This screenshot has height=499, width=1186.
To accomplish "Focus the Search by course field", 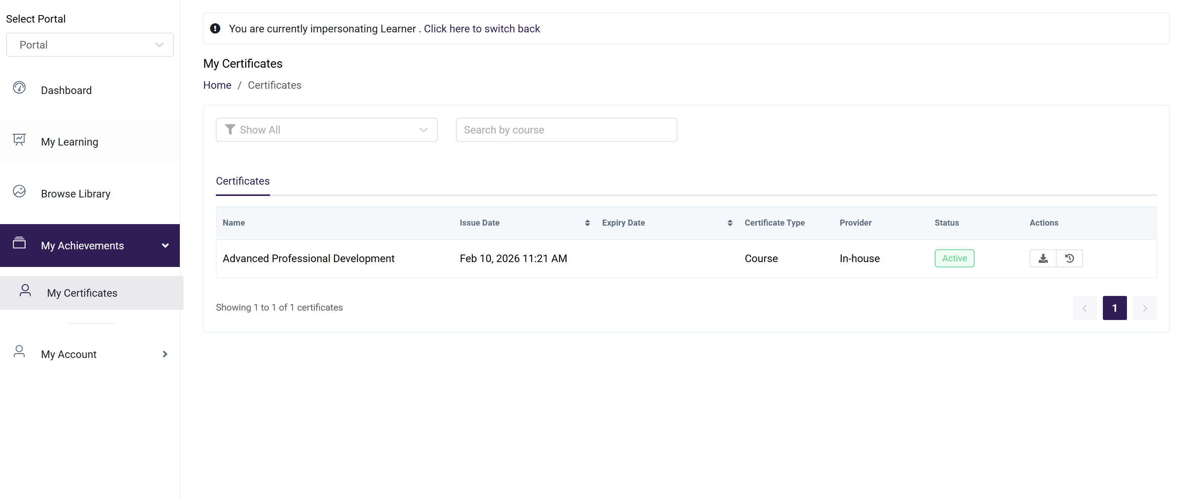I will 566,130.
